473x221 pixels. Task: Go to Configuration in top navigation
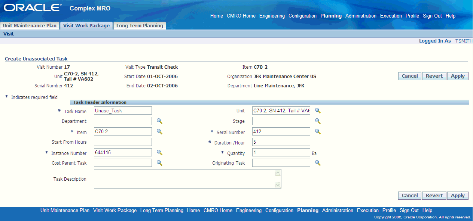point(302,16)
